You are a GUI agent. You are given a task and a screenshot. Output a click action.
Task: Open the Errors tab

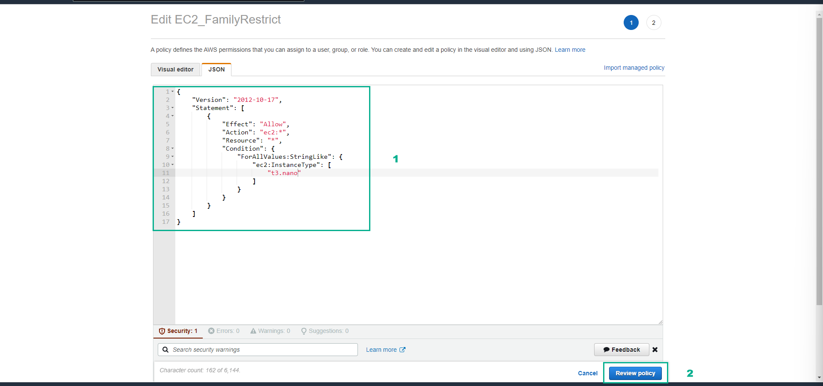point(224,331)
